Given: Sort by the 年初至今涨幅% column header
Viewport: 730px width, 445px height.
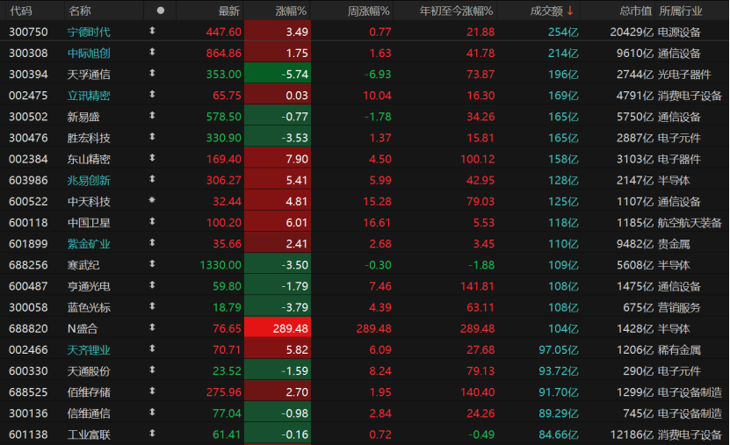Looking at the screenshot, I should pos(456,11).
